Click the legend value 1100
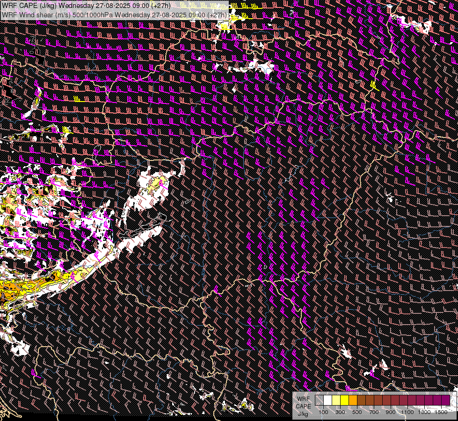Image resolution: width=458 pixels, height=421 pixels. [407, 412]
